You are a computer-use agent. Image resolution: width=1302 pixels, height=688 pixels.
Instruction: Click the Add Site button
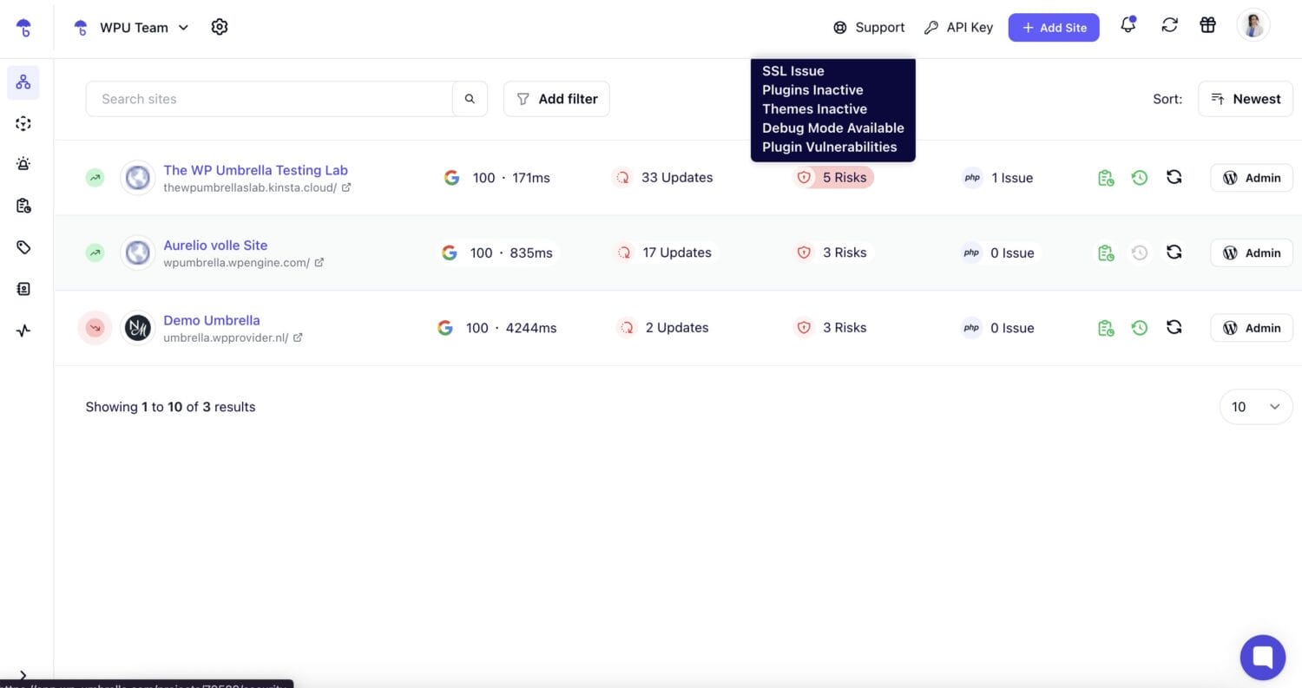[x=1053, y=28]
